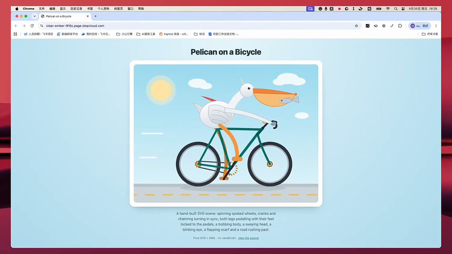The height and width of the screenshot is (254, 452).
Task: Open the Ingress 信息 bookmark
Action: point(174,34)
